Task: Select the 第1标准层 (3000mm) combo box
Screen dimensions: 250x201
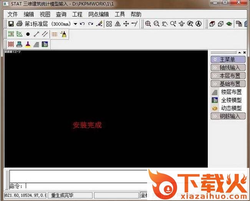Action: point(51,24)
